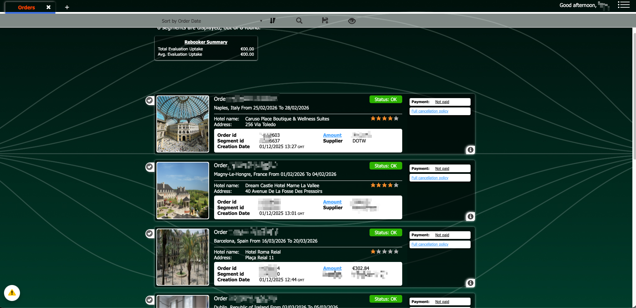Close the Orders tab
This screenshot has height=308, width=636.
pos(48,7)
